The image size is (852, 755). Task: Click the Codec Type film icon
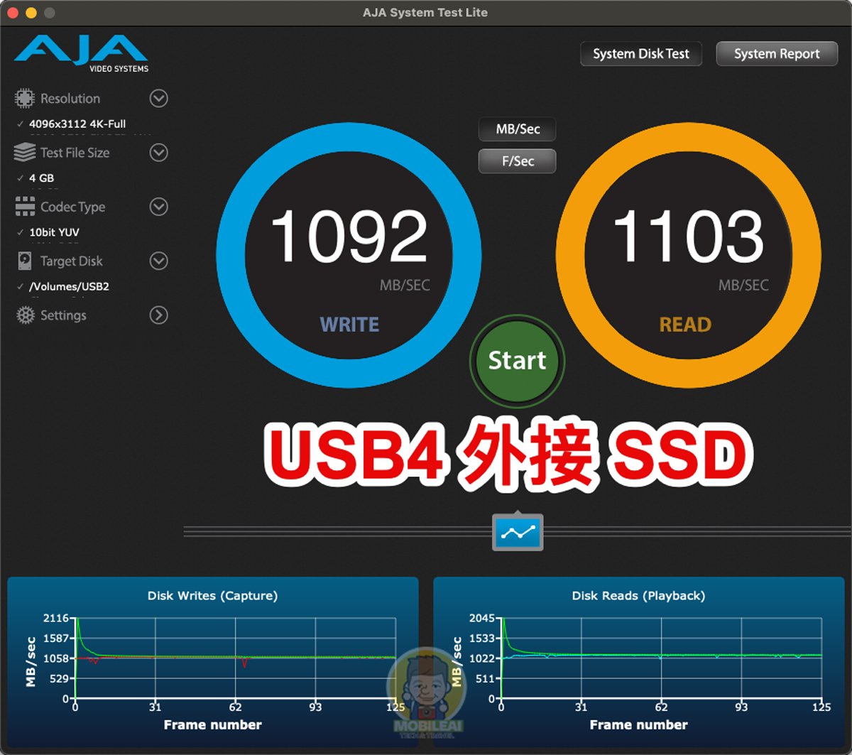point(25,207)
